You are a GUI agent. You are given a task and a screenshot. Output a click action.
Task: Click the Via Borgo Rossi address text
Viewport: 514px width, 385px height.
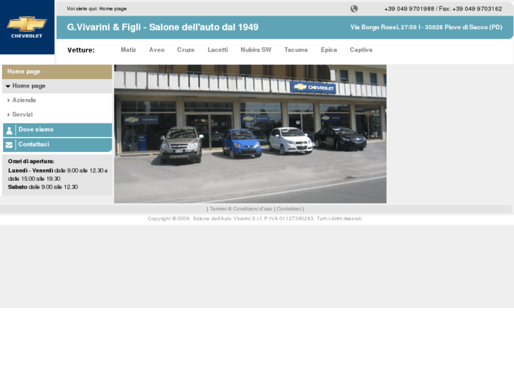click(x=426, y=27)
